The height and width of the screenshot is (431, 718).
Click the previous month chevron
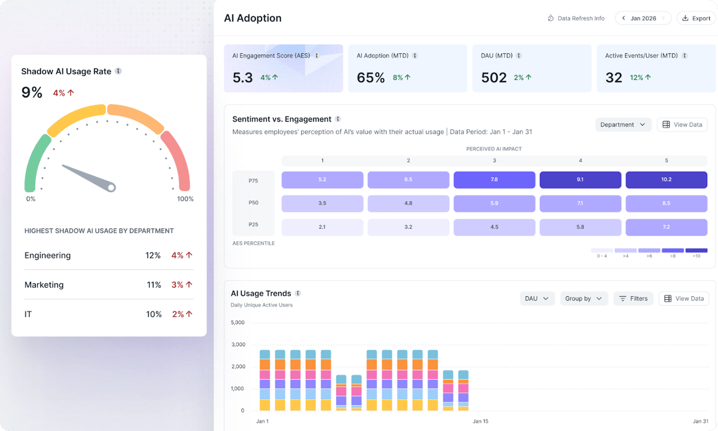[x=624, y=18]
